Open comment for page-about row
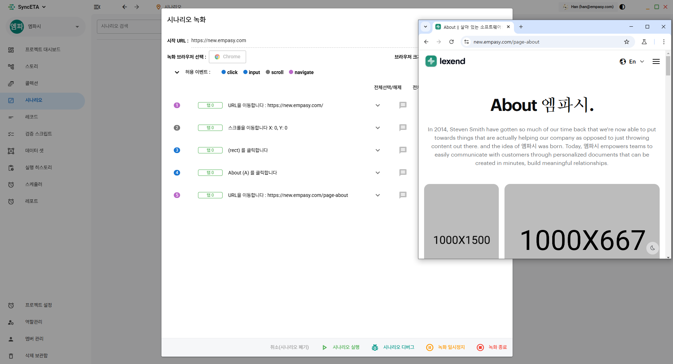 (x=403, y=195)
